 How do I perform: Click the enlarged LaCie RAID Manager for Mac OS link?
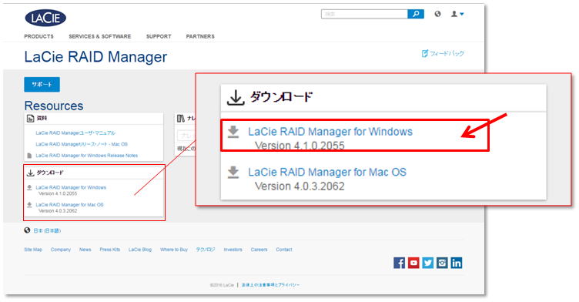(327, 173)
